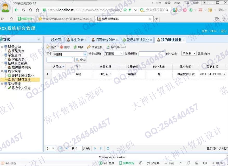Image resolution: width=228 pixels, height=166 pixels.
Task: Click the search box magnifier icon
Action: click(x=167, y=10)
